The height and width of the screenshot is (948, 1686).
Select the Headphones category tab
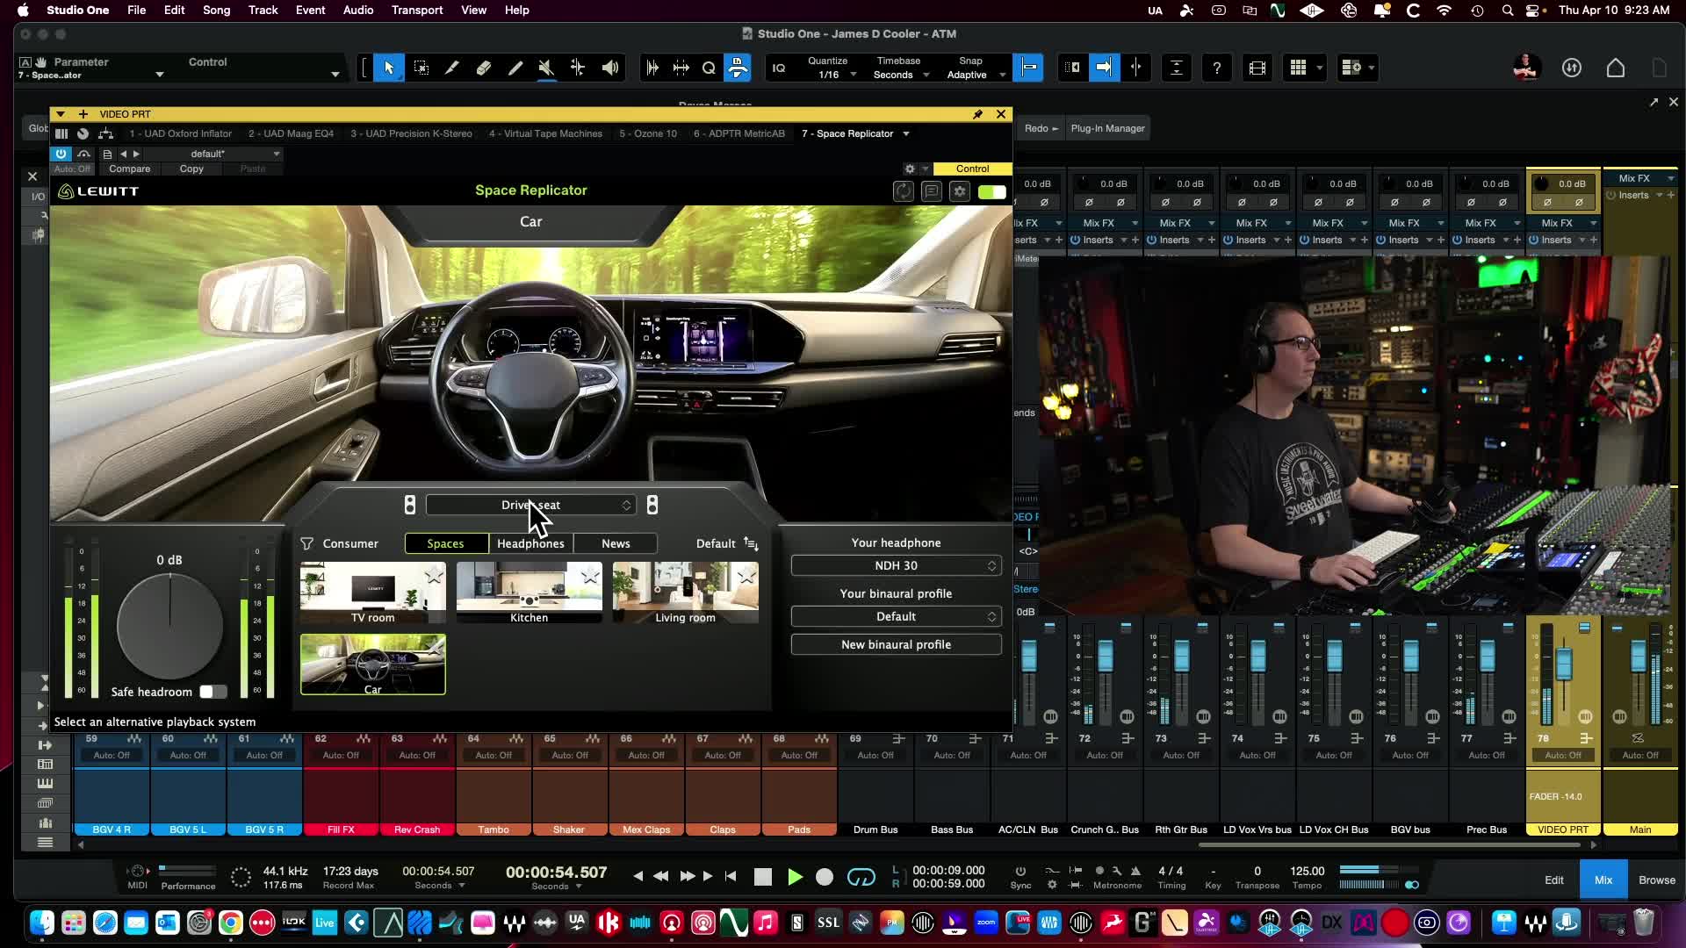coord(530,543)
